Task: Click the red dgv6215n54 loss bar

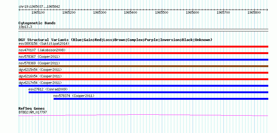Action: click(x=143, y=73)
